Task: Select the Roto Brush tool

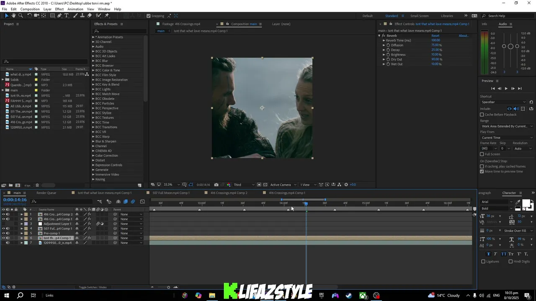Action: pyautogui.click(x=98, y=15)
